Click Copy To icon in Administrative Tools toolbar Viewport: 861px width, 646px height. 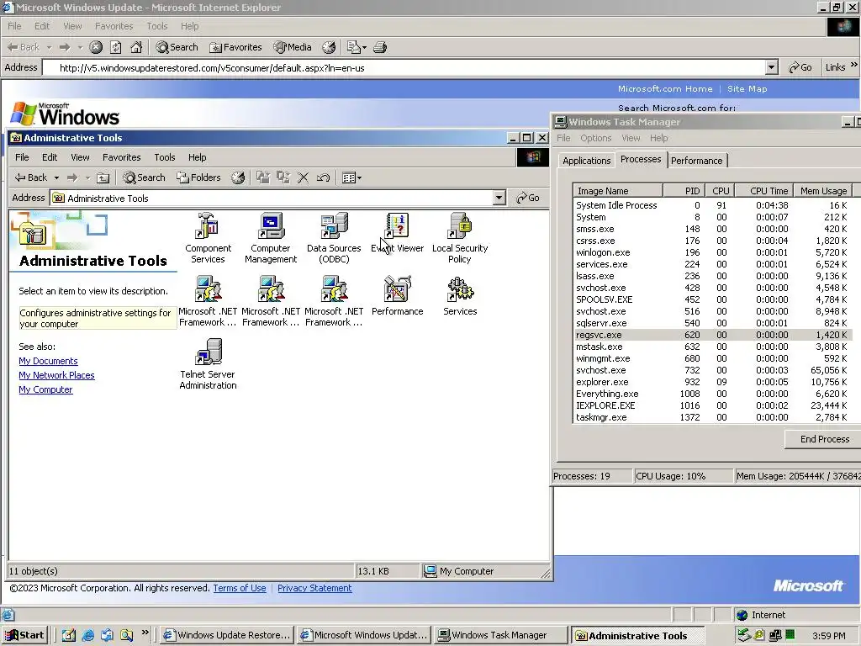[283, 177]
